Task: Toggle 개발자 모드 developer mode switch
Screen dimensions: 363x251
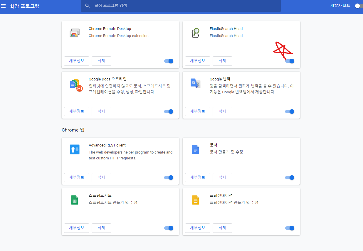Action: coord(358,6)
